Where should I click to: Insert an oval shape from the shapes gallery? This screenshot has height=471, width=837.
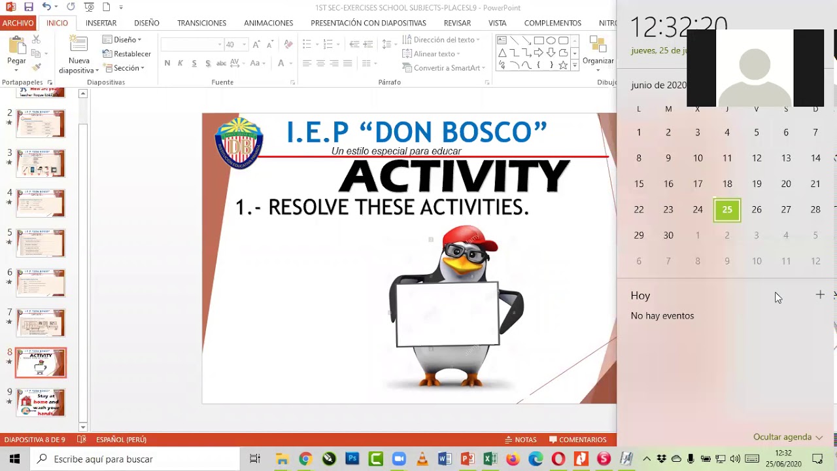(551, 41)
